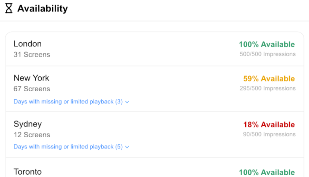Click New York 59% Available status
The width and height of the screenshot is (309, 177).
point(269,79)
